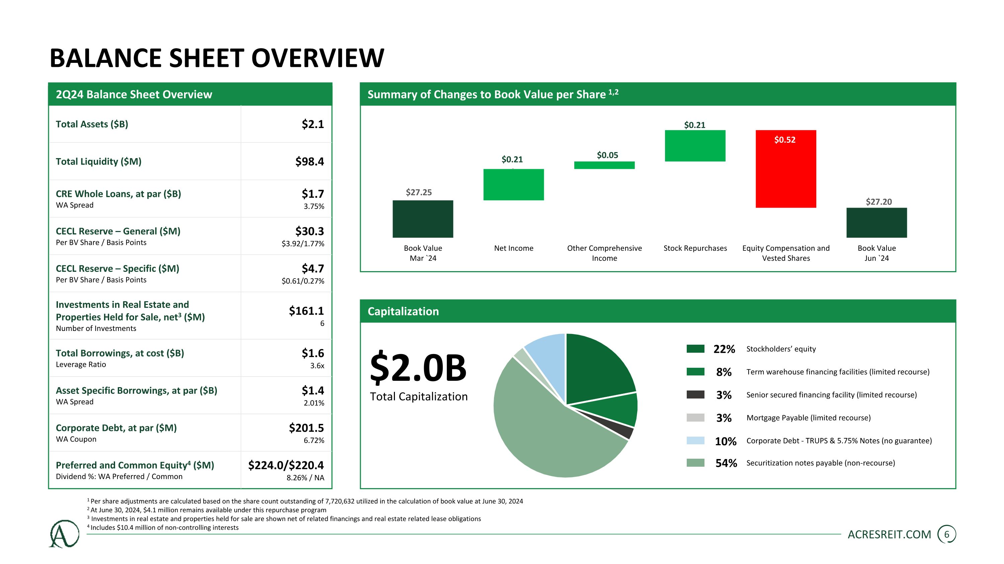Screen dimensions: 1004x564
Task: Click the Stockholders' equity dark green legend swatch
Action: click(695, 349)
